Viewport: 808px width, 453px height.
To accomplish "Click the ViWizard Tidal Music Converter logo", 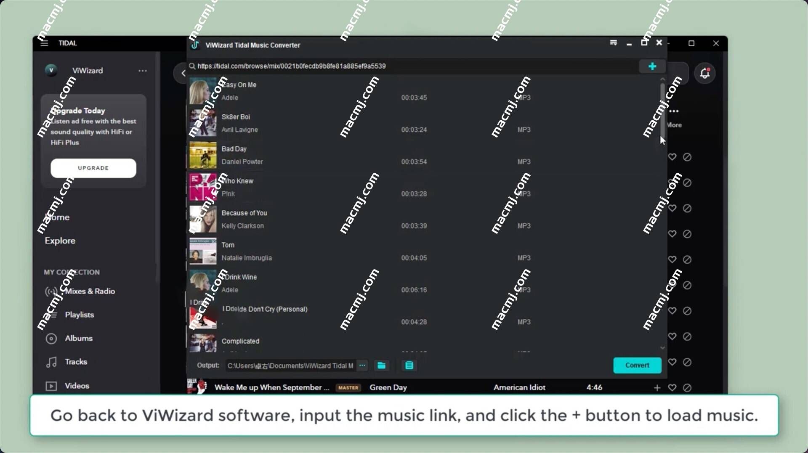I will pyautogui.click(x=195, y=45).
